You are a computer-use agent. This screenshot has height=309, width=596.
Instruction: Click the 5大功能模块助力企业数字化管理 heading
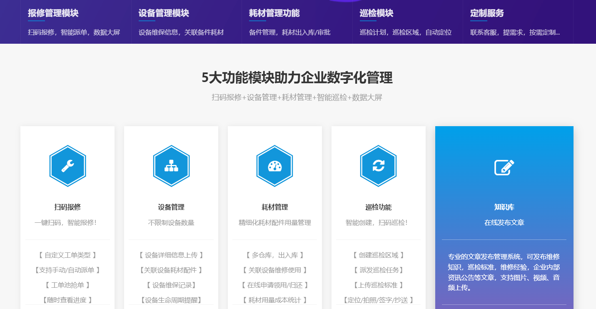tap(297, 78)
